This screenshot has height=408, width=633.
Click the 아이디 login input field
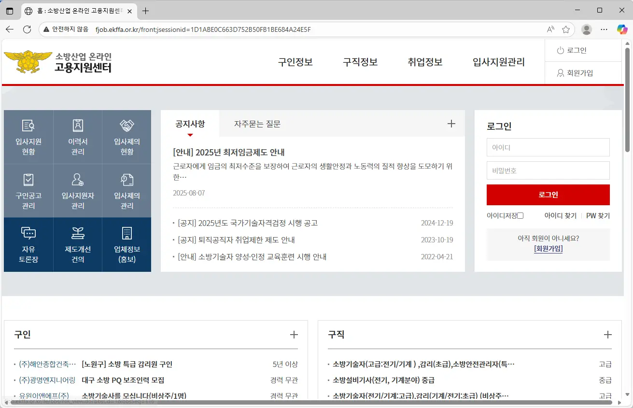(548, 147)
